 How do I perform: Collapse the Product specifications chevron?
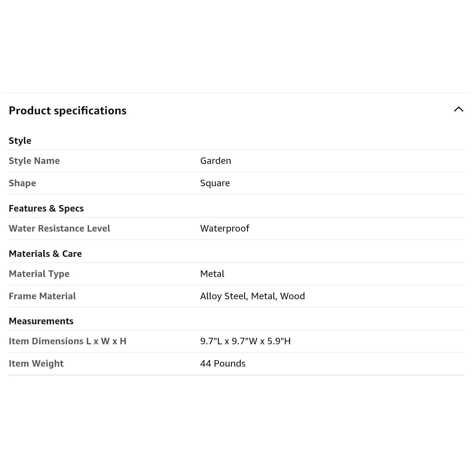459,109
